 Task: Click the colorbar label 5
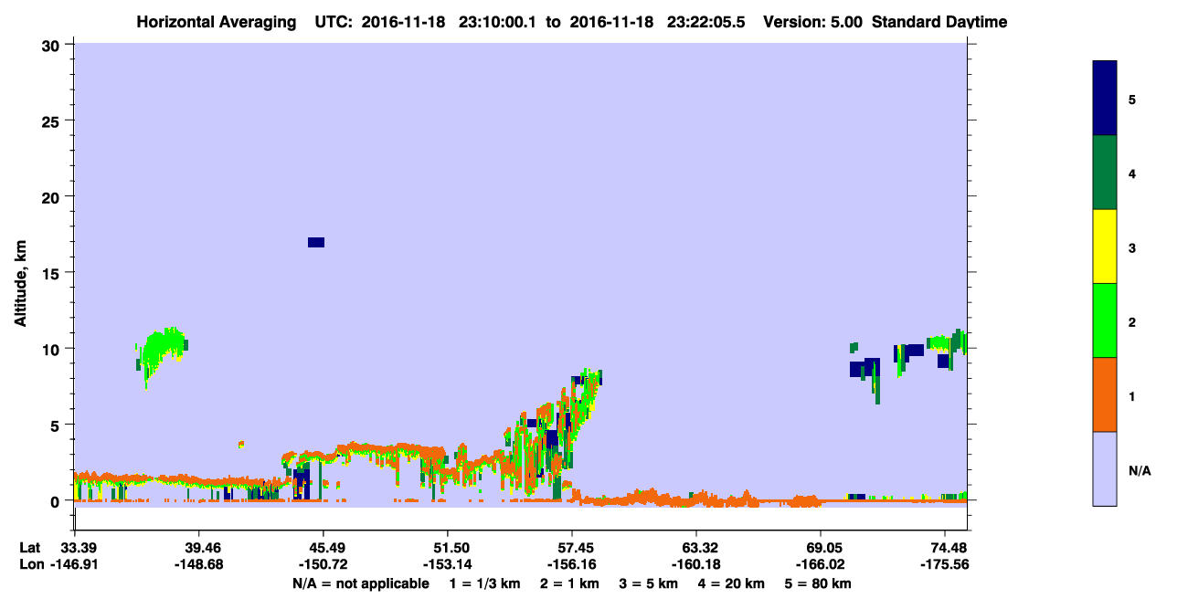coord(1132,100)
